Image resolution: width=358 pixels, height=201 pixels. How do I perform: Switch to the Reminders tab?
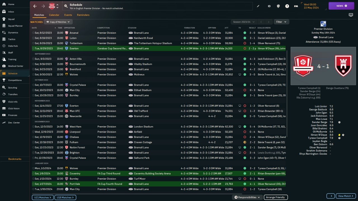click(83, 15)
